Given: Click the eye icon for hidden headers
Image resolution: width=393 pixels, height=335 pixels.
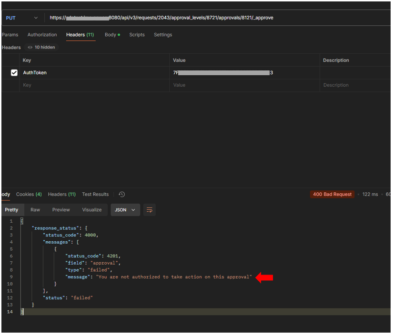Looking at the screenshot, I should [x=30, y=48].
